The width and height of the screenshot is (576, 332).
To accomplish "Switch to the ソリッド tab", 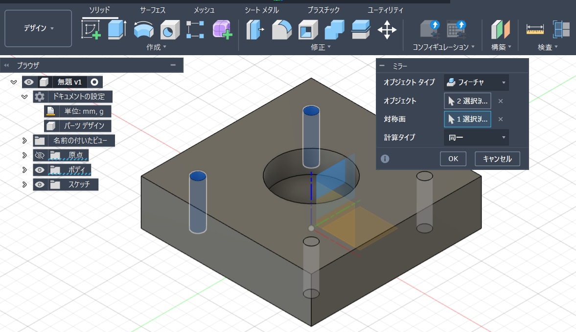I will click(x=99, y=10).
